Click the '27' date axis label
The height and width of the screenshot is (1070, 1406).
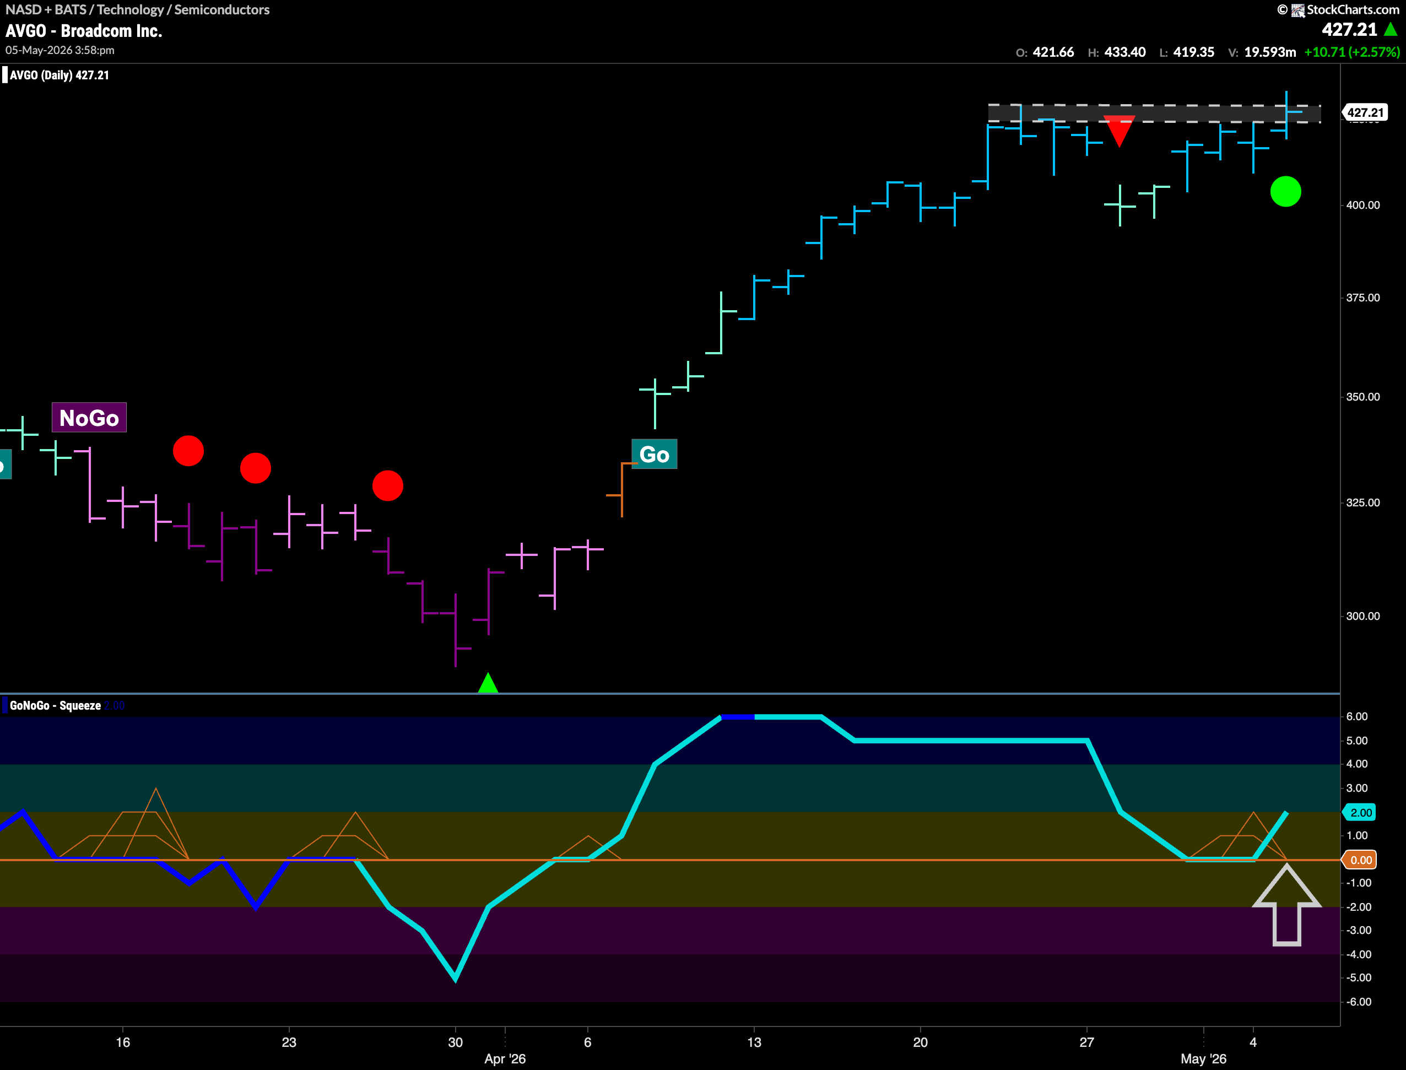coord(1086,1042)
